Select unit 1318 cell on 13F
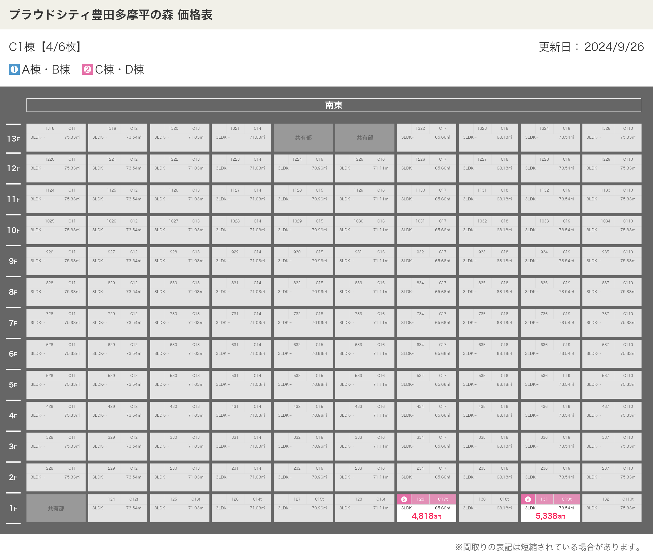This screenshot has height=560, width=653. [56, 137]
